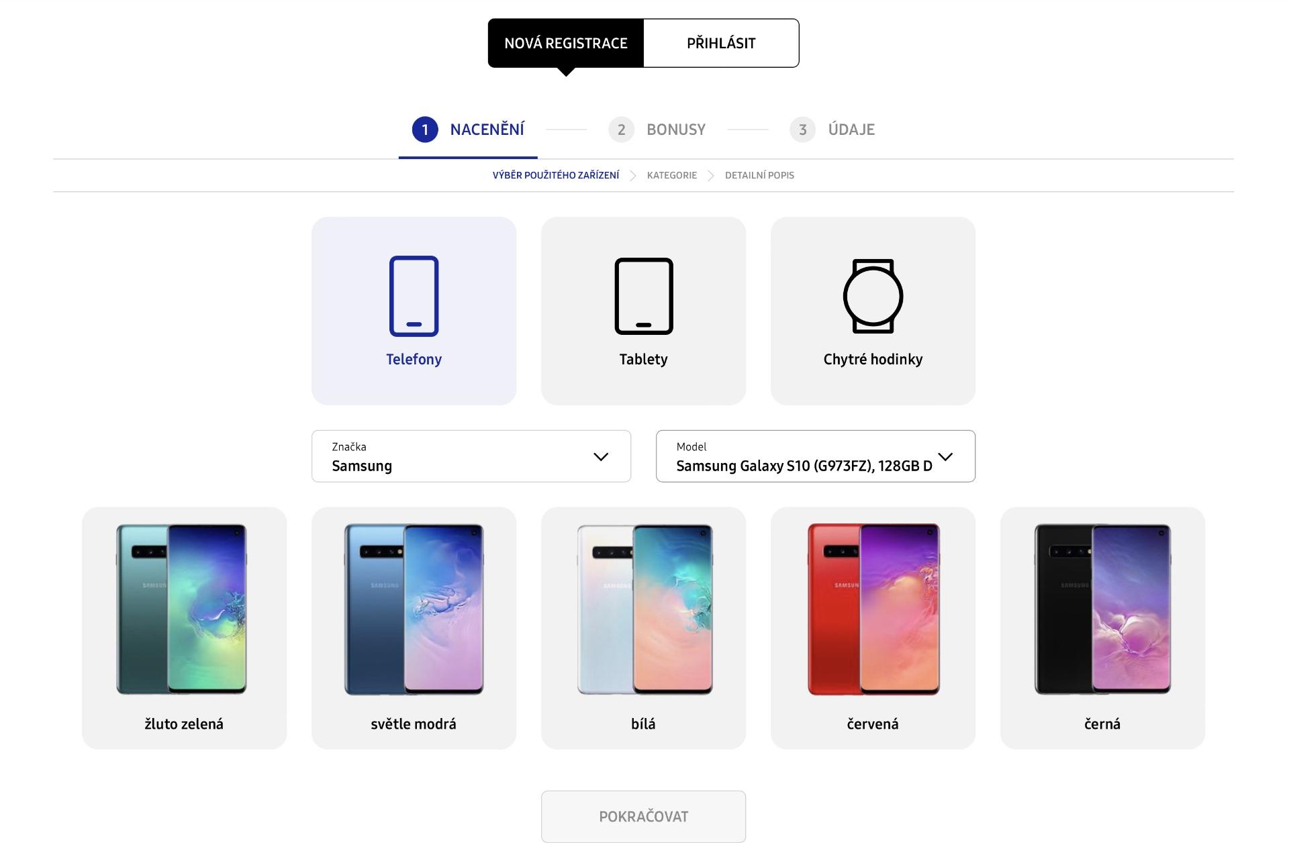1289x859 pixels.
Task: Click the Pokračovat button
Action: pyautogui.click(x=643, y=817)
